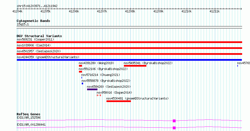Click the 41205k ruler tick label
Viewport: 250px width, 131px height.
coord(46,11)
